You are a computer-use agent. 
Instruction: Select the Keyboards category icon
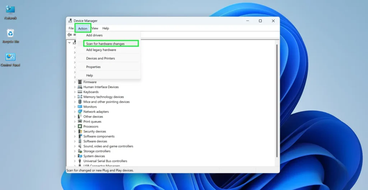(80, 92)
